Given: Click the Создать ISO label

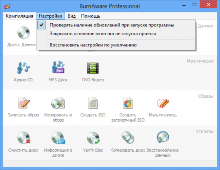Looking at the screenshot, I should [x=93, y=115].
